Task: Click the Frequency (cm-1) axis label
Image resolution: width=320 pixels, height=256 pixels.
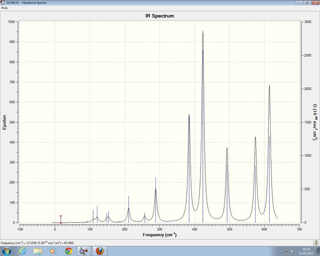Action: click(x=160, y=235)
